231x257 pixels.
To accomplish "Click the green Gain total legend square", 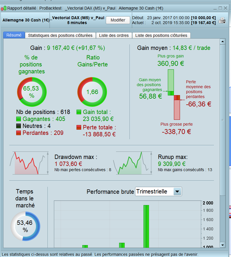I will 79,112.
